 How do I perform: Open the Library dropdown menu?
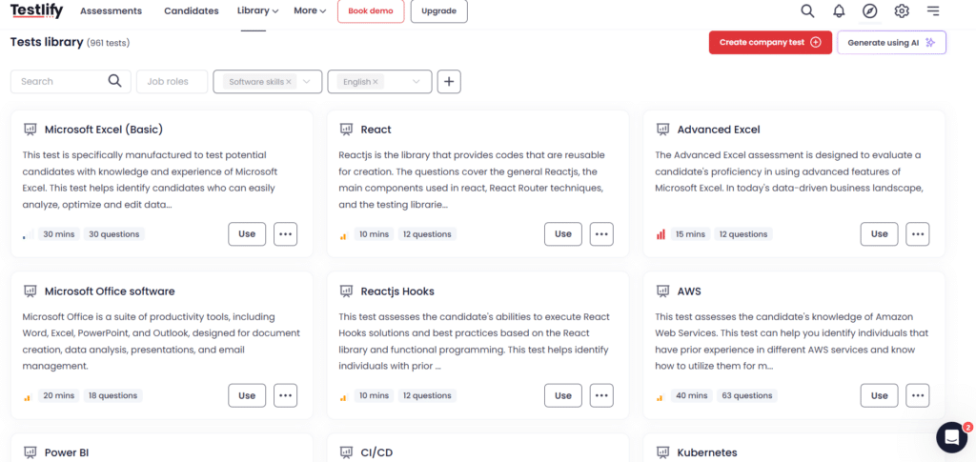click(257, 10)
